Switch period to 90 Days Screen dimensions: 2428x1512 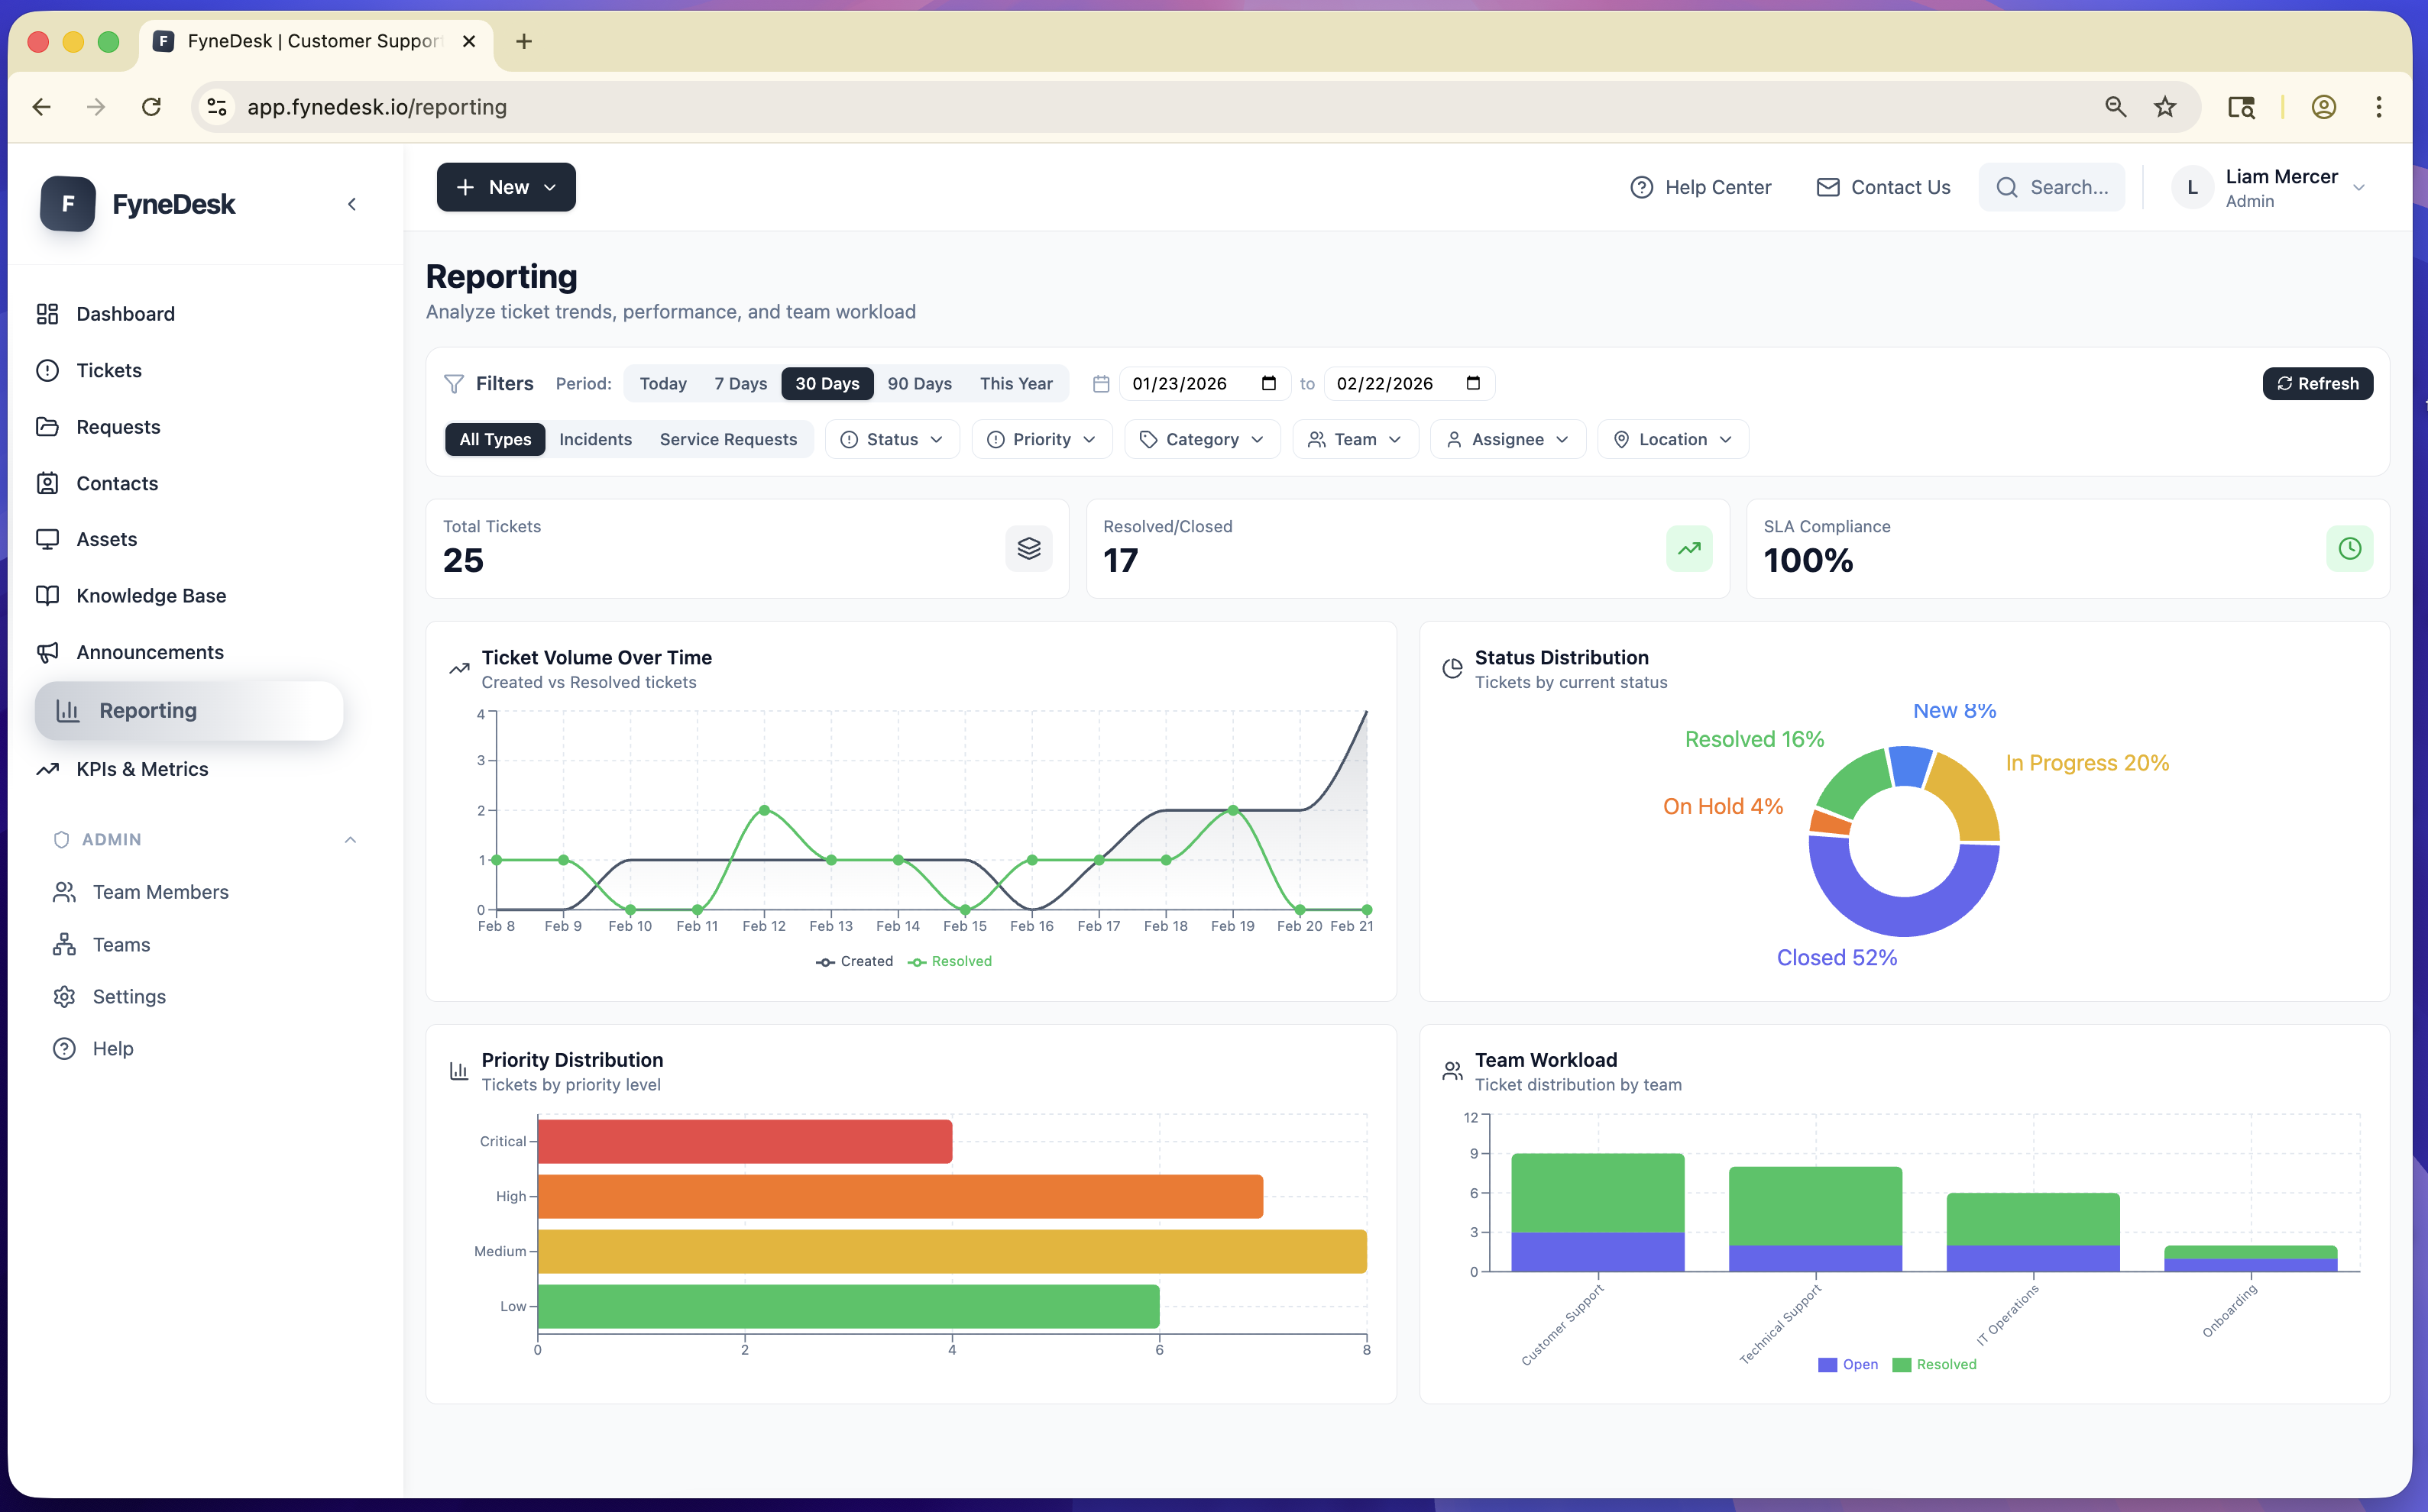click(x=919, y=383)
